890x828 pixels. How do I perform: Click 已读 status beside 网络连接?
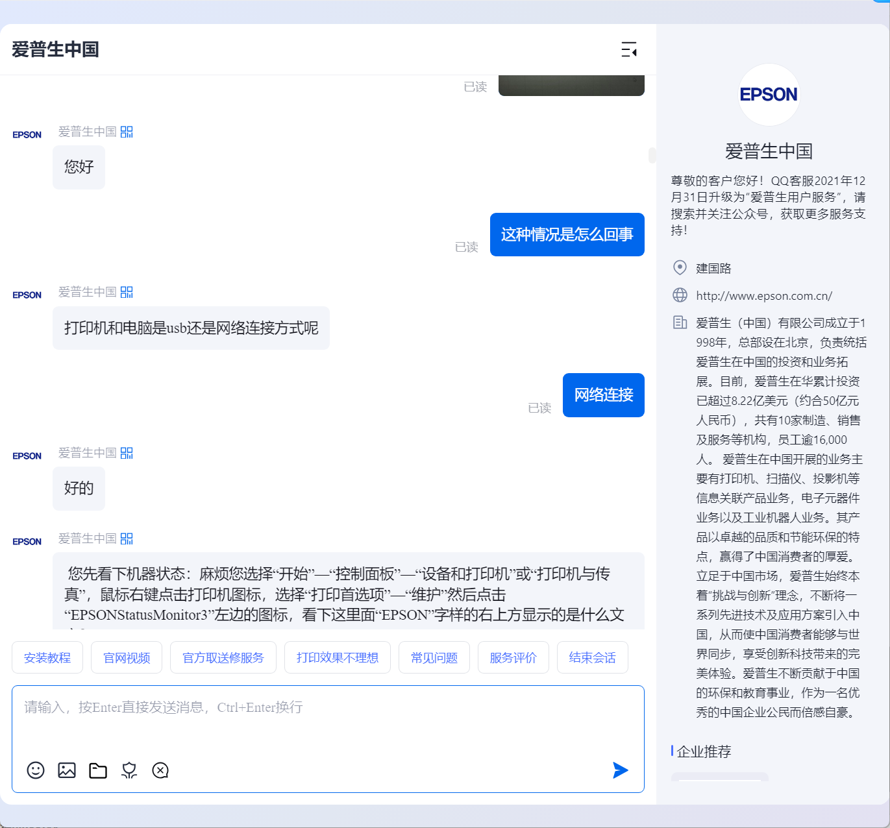click(539, 408)
